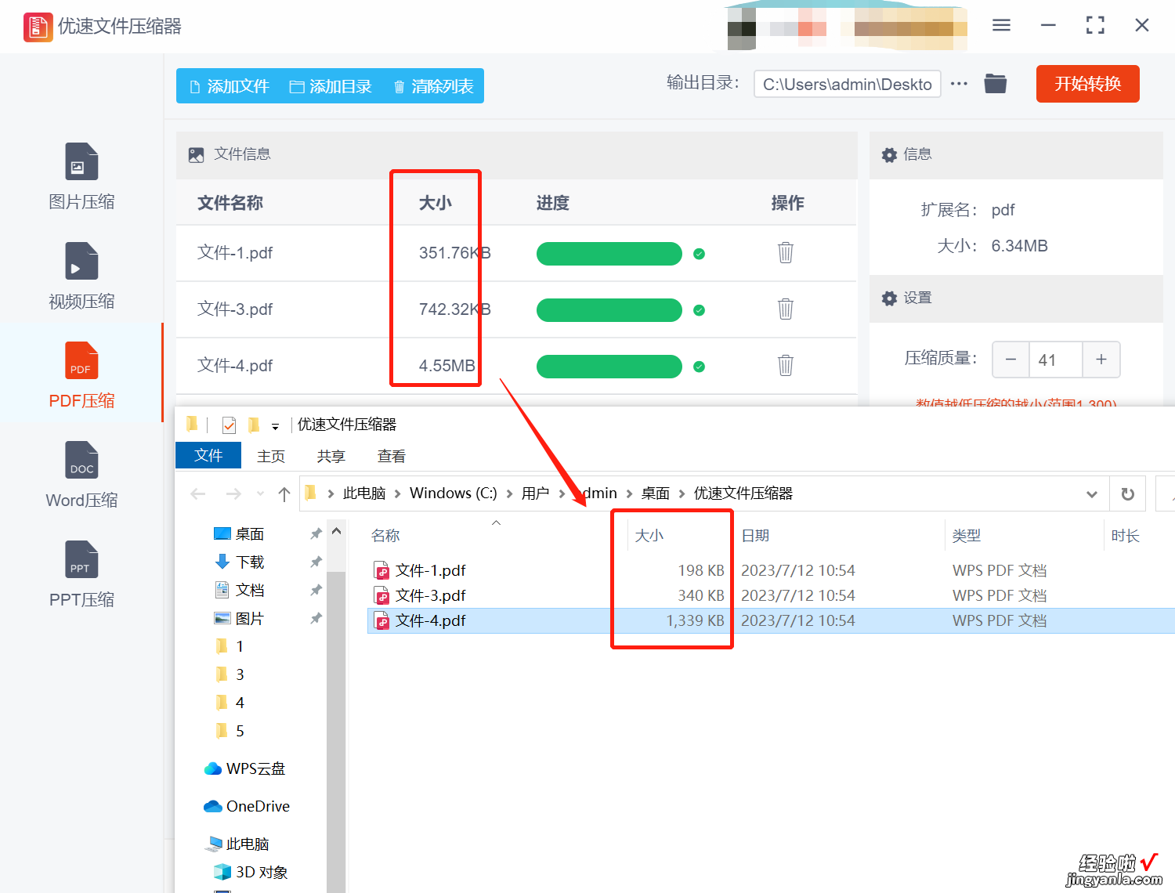The width and height of the screenshot is (1175, 893).
Task: Click the compression quality value field 41
Action: (x=1055, y=360)
